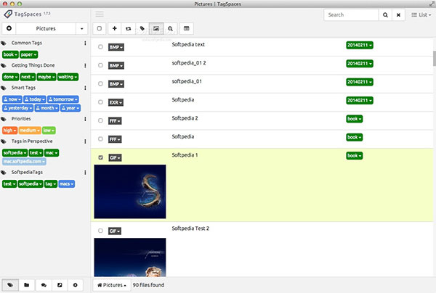Check the EXR Softpedia row checkbox
Viewport: 436px width, 293px height.
click(100, 102)
